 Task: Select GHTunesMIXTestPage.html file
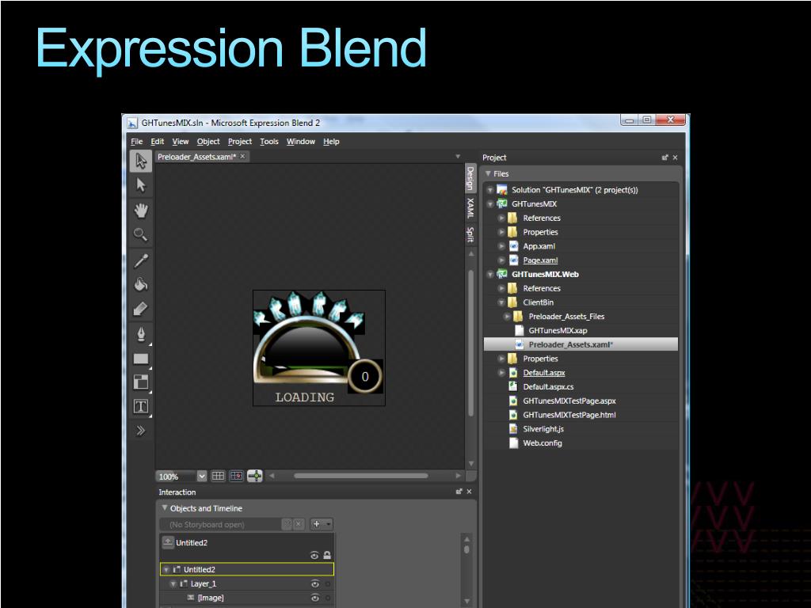pos(569,415)
